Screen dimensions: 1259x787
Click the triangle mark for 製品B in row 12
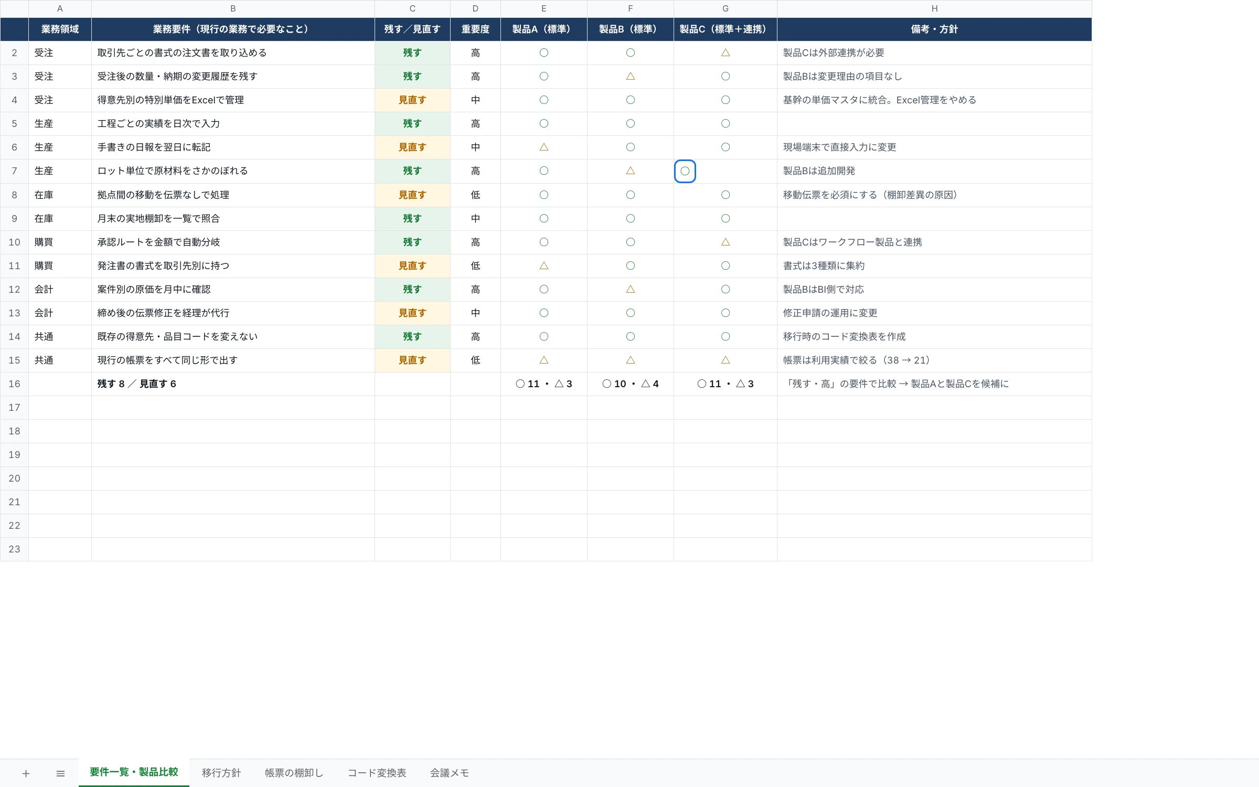click(x=631, y=289)
